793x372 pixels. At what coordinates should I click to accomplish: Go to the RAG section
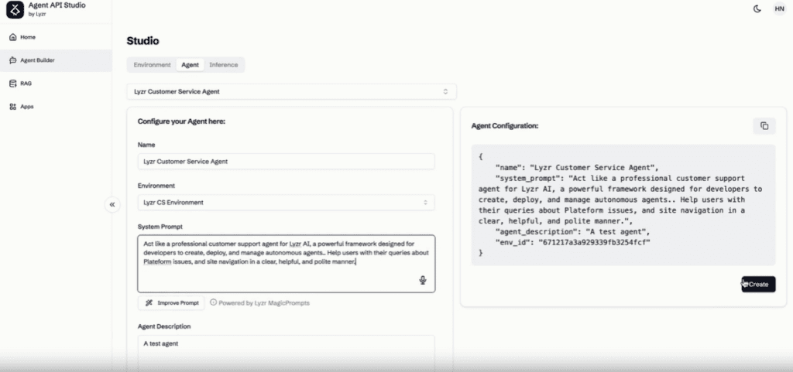point(56,84)
